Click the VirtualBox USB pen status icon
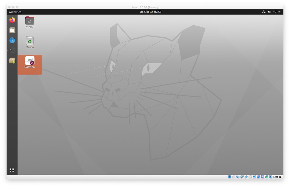The image size is (290, 187). pyautogui.click(x=246, y=177)
